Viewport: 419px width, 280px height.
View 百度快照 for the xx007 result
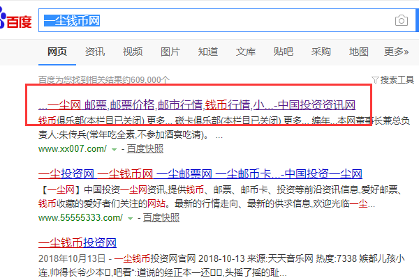tap(145, 150)
